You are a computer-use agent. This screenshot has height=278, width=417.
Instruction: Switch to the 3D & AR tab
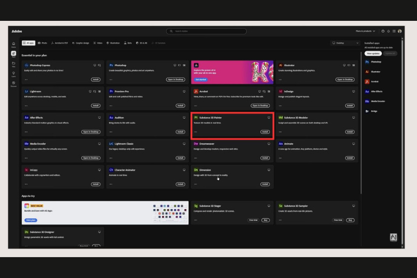(x=142, y=43)
